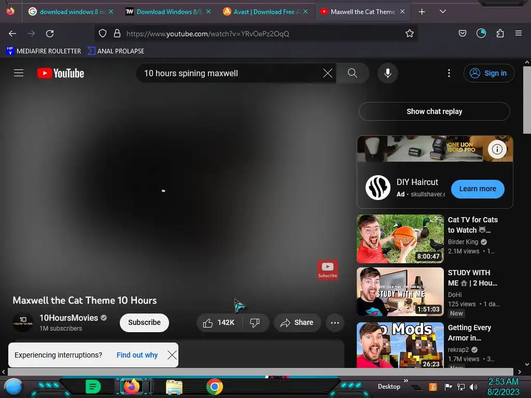
Task: Dislike the video
Action: (x=255, y=322)
